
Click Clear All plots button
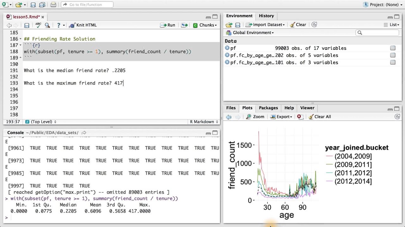[320, 117]
